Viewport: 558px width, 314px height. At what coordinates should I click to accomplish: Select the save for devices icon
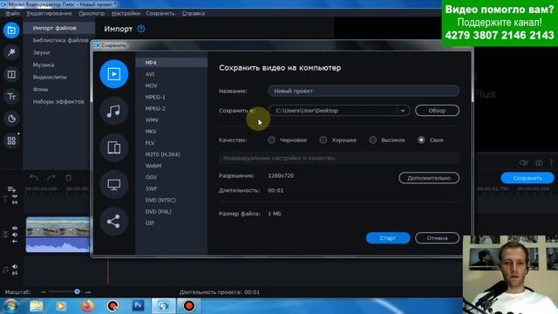pos(114,147)
